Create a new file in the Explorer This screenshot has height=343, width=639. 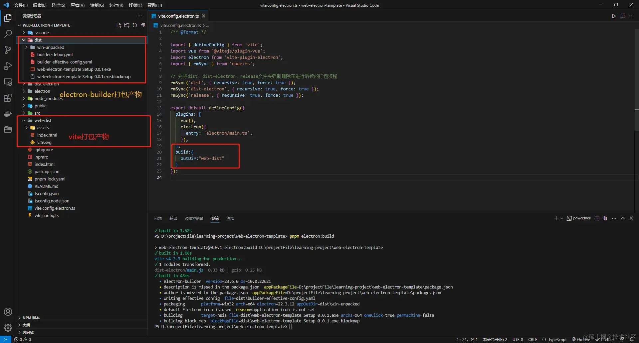[x=118, y=25]
